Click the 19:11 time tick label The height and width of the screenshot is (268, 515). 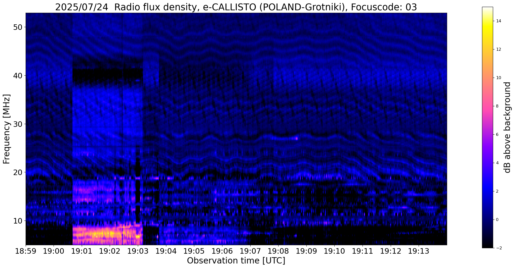coord(363,251)
